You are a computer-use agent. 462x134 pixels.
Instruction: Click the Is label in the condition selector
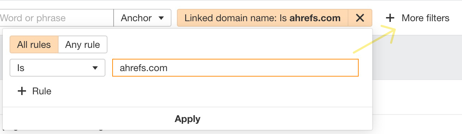(21, 68)
